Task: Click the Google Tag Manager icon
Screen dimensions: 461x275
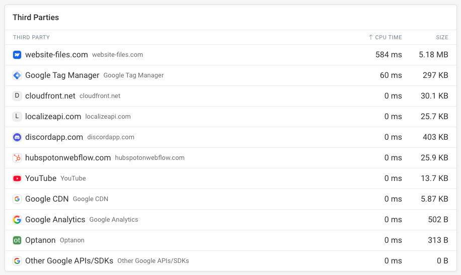Action: tap(17, 75)
